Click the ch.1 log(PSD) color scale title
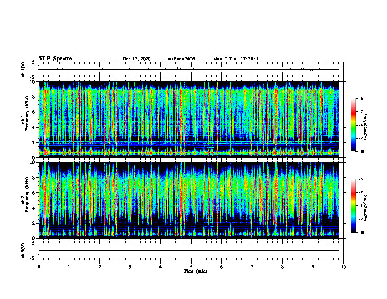The width and height of the screenshot is (387, 299). point(366,128)
